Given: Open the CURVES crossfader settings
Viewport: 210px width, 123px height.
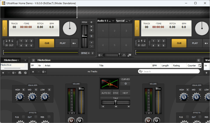Looking at the screenshot, I should point(125,79).
